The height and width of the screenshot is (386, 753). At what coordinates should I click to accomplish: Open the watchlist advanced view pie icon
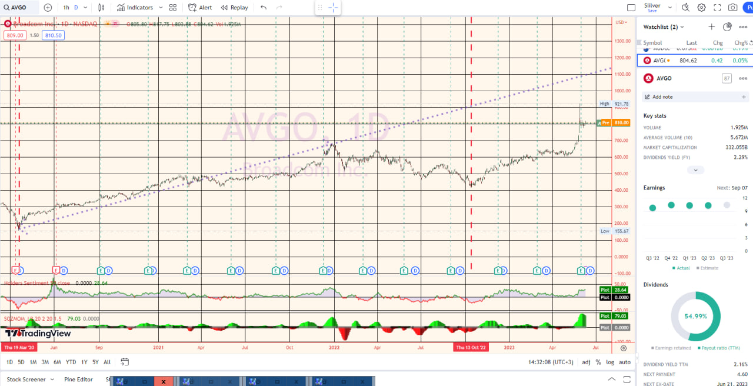coord(727,27)
